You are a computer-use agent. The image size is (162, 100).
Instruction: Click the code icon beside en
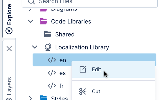[52, 60]
